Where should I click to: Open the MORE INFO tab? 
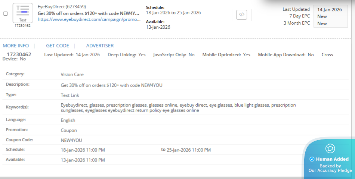16,46
